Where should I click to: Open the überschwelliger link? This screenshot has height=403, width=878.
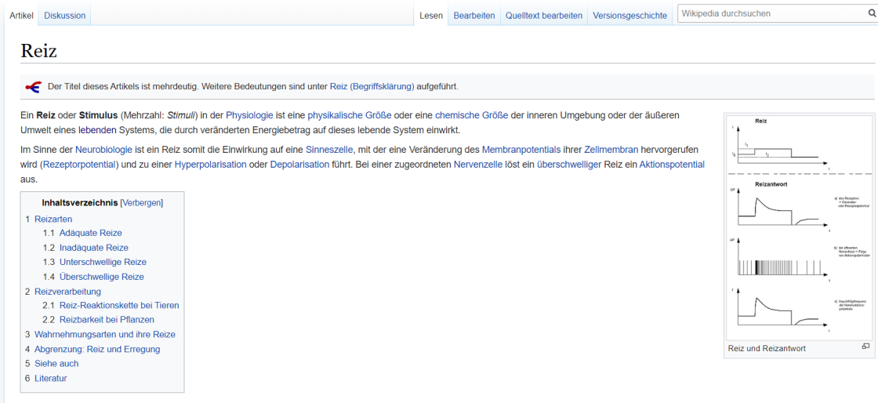569,165
